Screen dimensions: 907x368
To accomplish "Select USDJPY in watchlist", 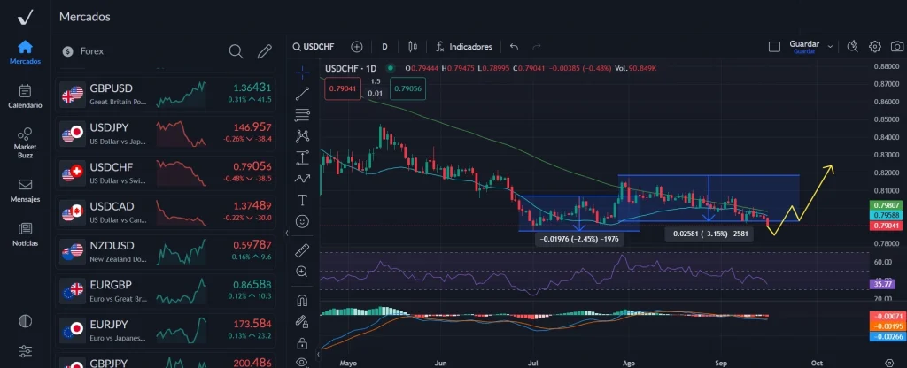I will click(x=166, y=133).
